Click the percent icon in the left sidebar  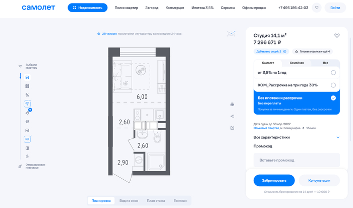(x=27, y=95)
